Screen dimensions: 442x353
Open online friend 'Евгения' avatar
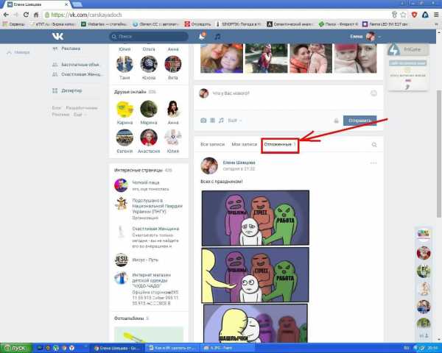point(124,138)
